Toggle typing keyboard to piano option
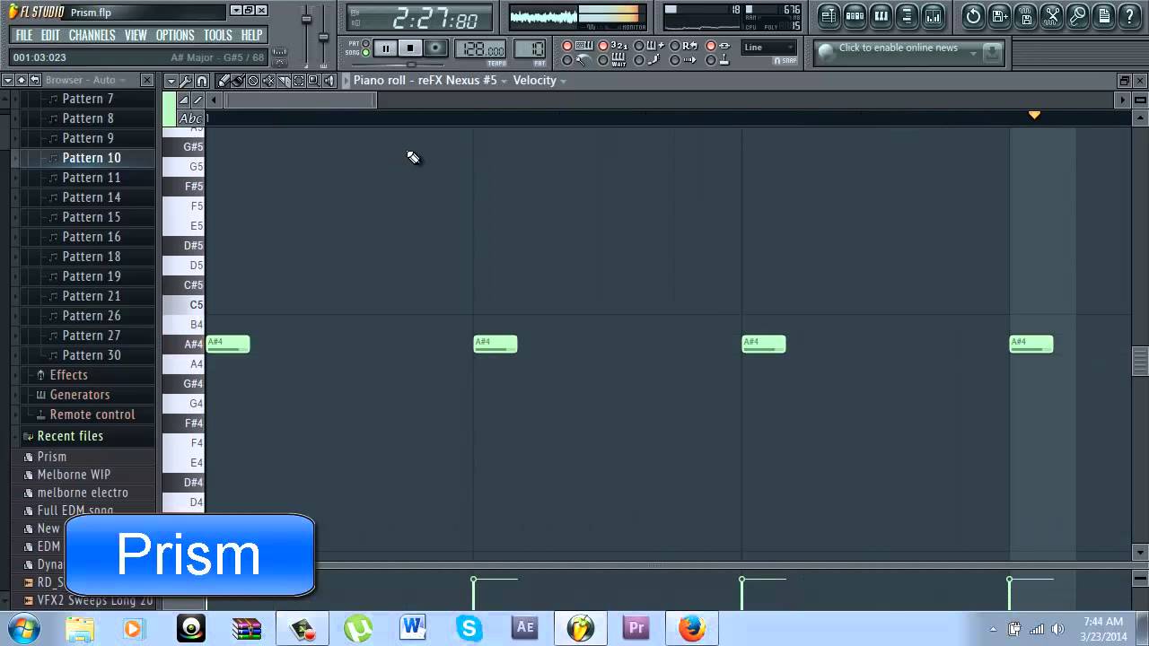This screenshot has width=1149, height=646. [576, 46]
